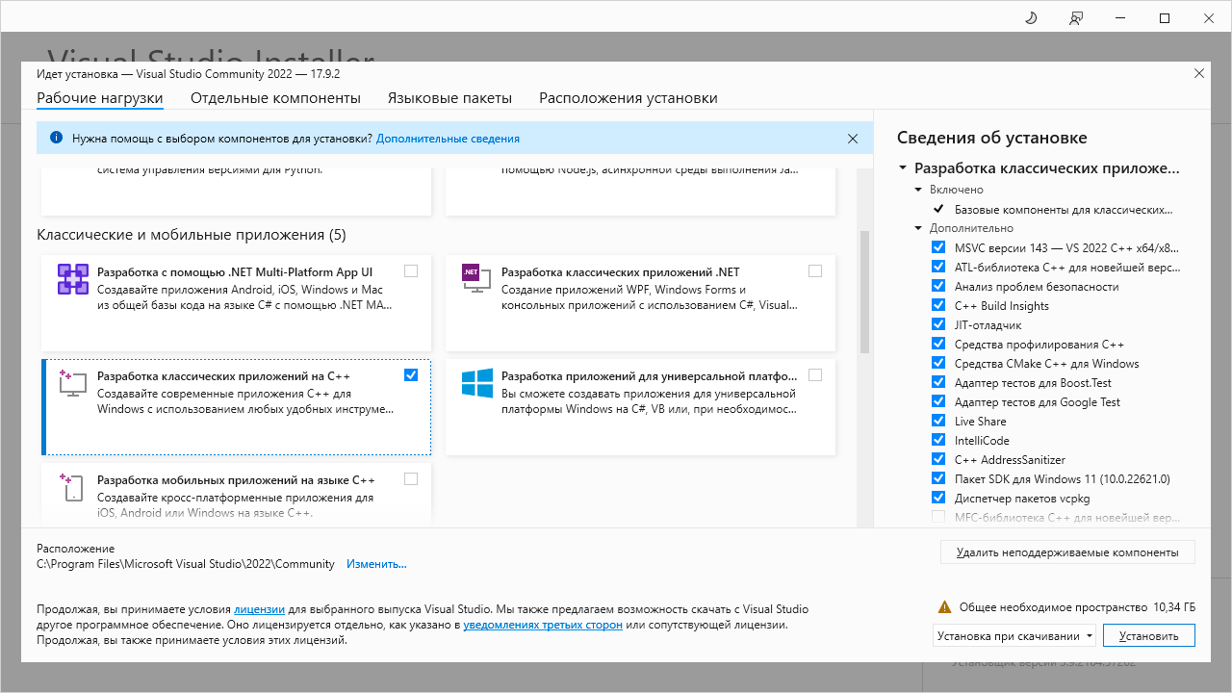
Task: Toggle the moon theme icon in the title bar
Action: coord(1031,18)
